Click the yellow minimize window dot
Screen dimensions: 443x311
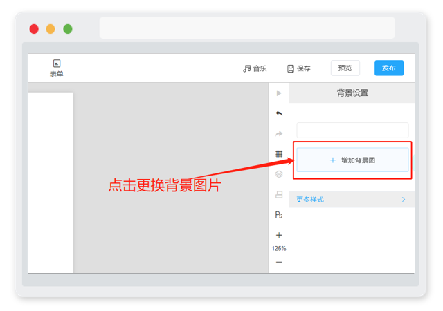(x=51, y=29)
